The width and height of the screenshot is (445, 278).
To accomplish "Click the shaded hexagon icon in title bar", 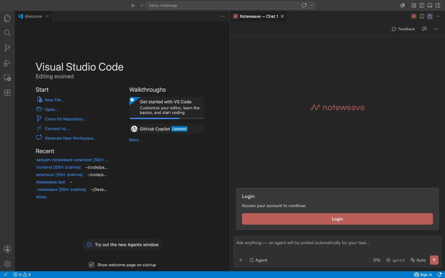I will click(402, 5).
